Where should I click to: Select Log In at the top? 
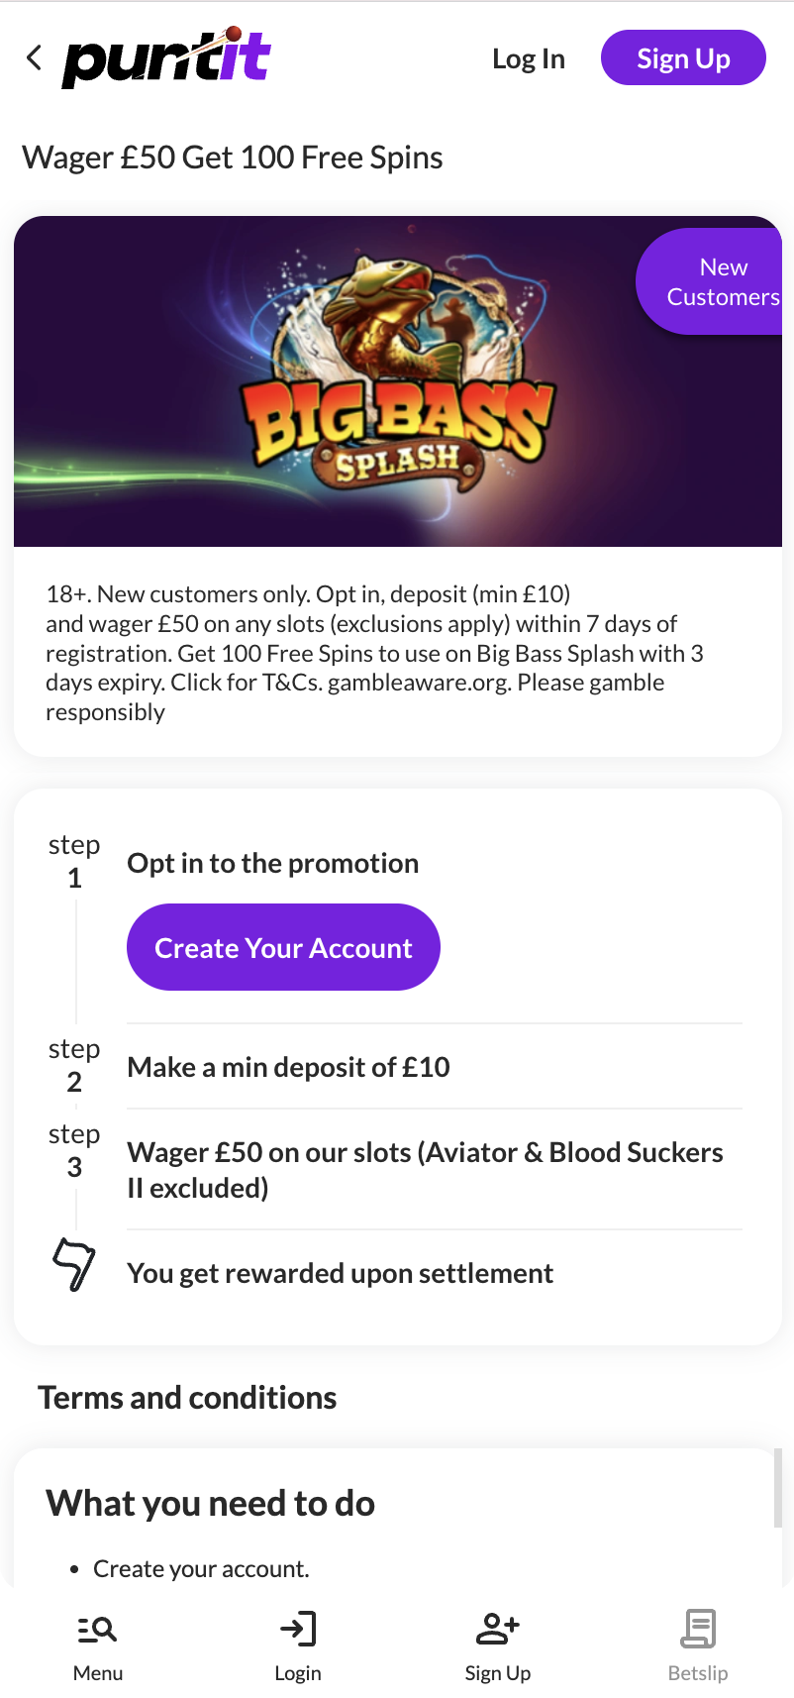(x=529, y=59)
